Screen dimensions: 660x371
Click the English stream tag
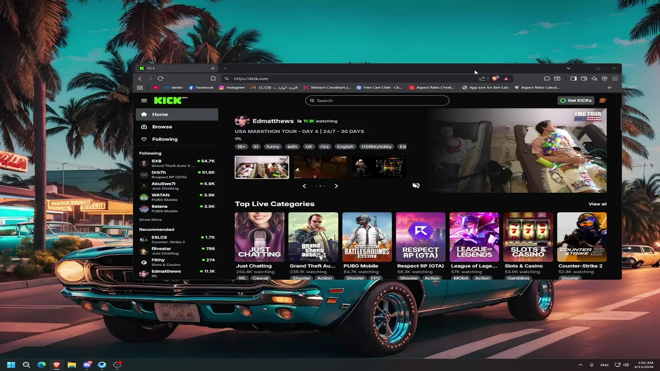point(345,146)
